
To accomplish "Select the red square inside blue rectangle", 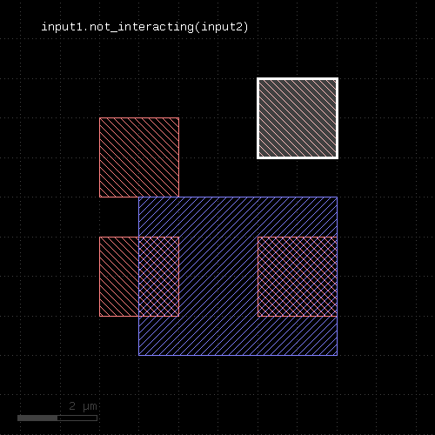I will point(298,277).
